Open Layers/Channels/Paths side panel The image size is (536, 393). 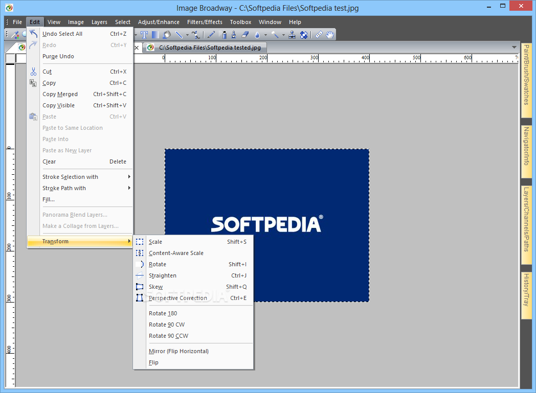[x=526, y=224]
